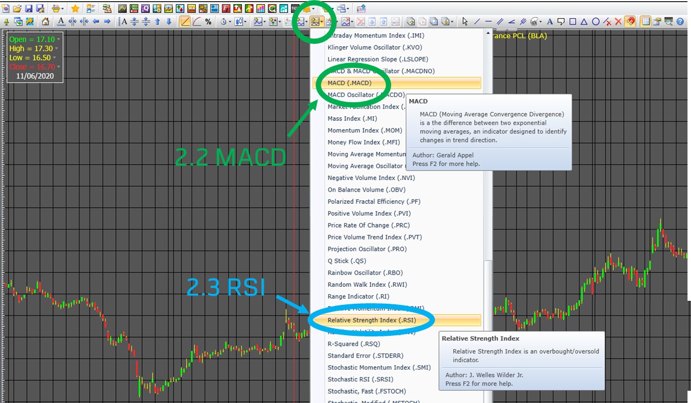Pick Money Flow Index (.MFI) indicator

363,142
